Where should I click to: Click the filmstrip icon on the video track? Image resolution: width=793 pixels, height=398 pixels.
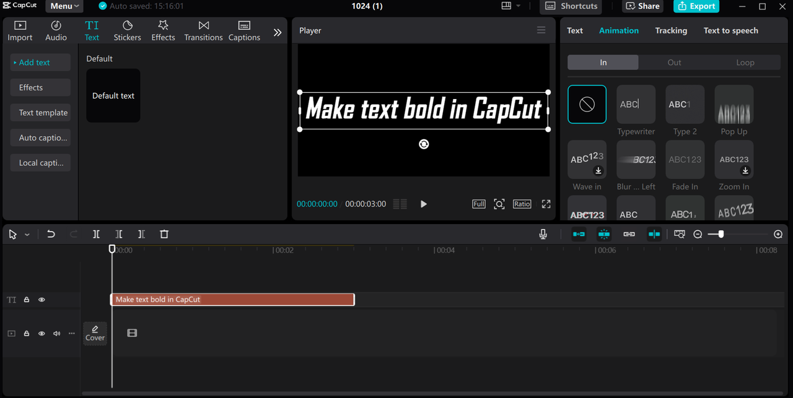point(132,333)
